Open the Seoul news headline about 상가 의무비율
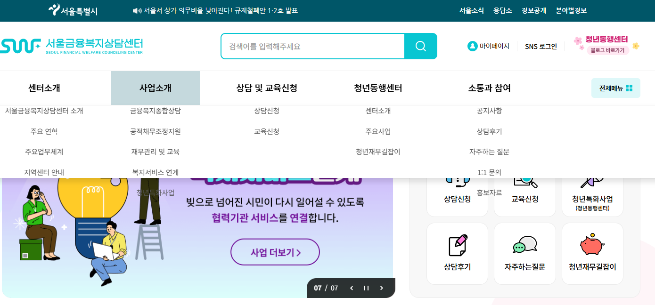This screenshot has height=305, width=655. point(221,11)
